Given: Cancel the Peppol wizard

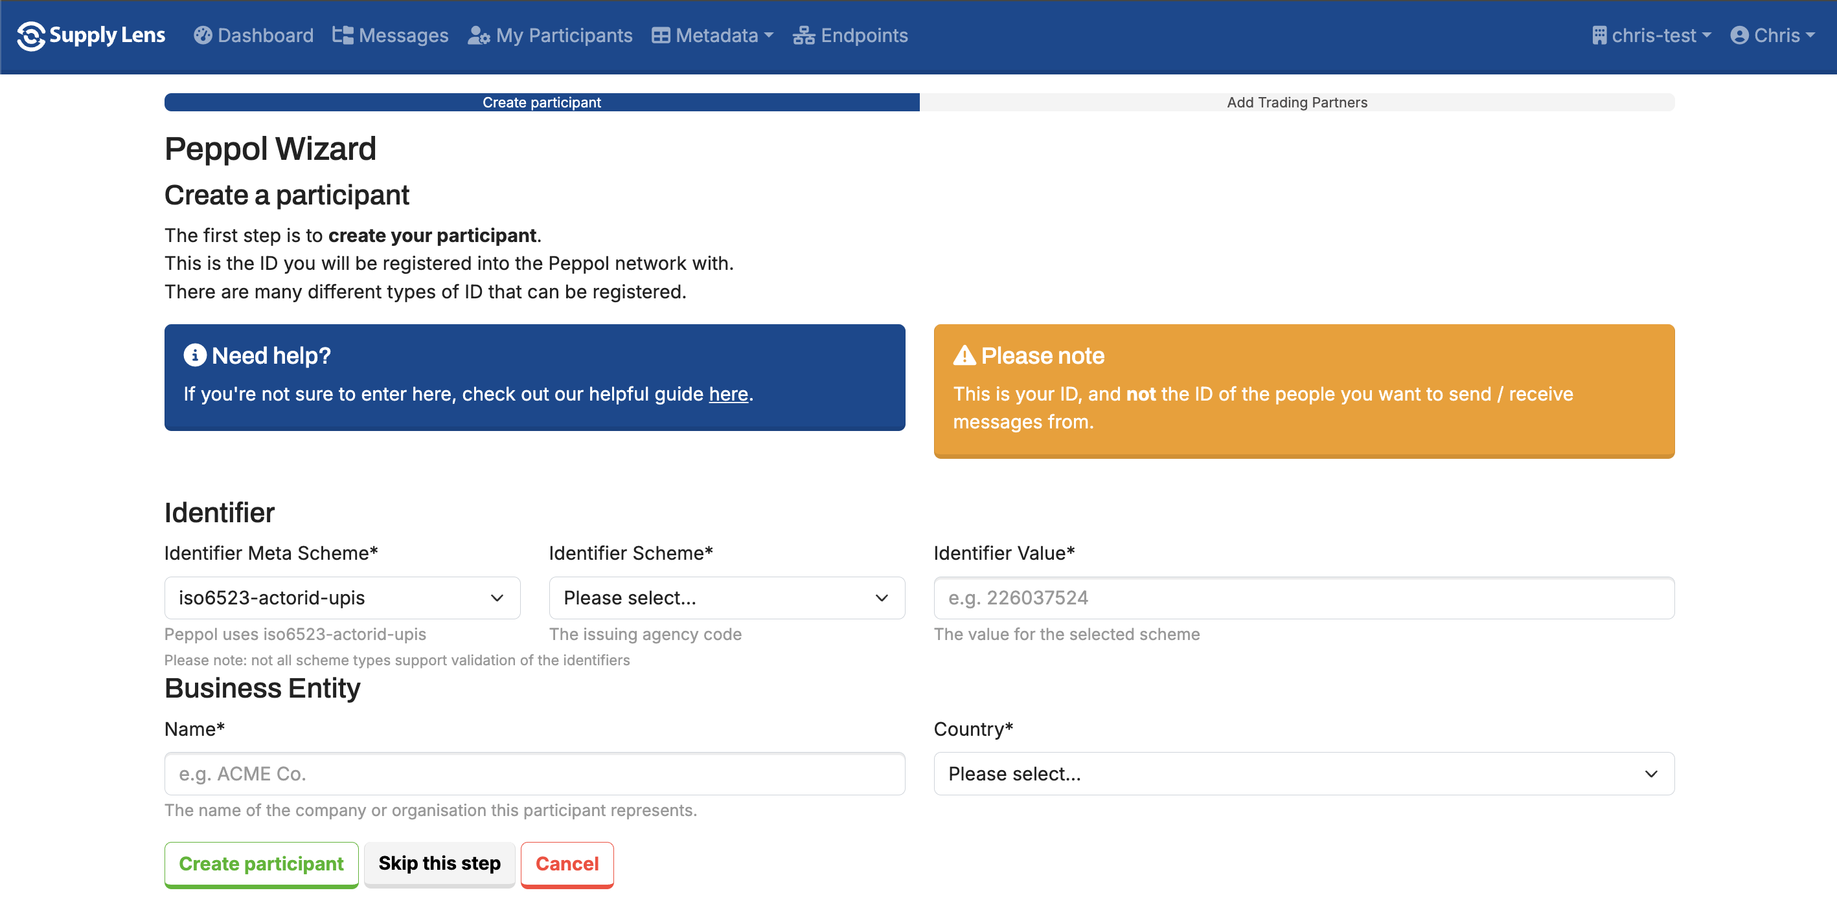Looking at the screenshot, I should 567,864.
